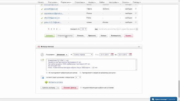The image size is (180, 101).
Task: Click the Добавить условие link
Action: coord(56,82)
